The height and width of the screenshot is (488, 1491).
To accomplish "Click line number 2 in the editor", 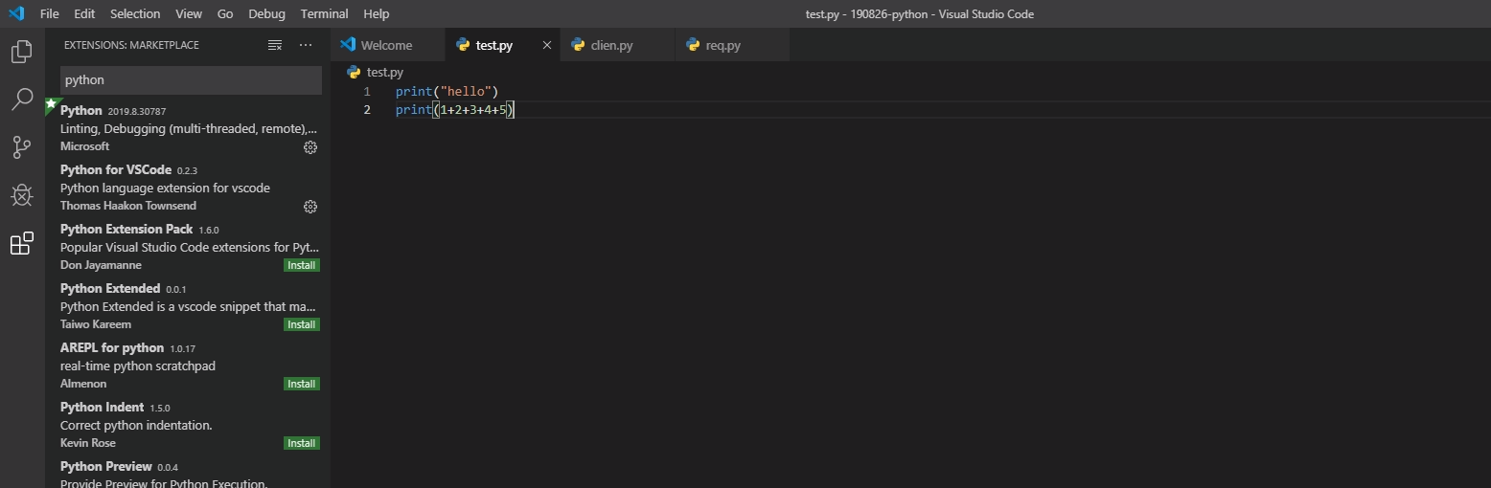I will pos(367,110).
